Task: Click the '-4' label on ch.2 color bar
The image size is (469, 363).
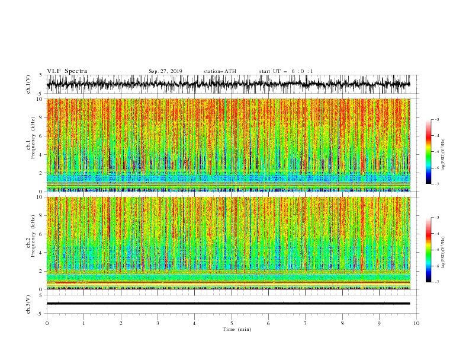Action: pyautogui.click(x=436, y=234)
